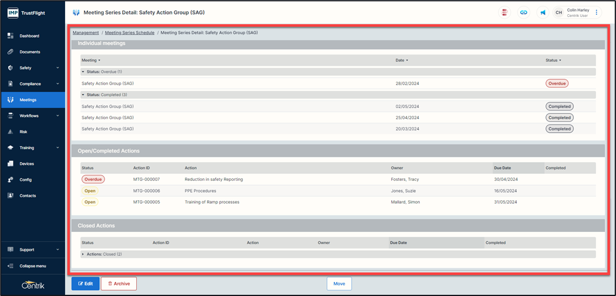Open the PPE Procedures action row

click(200, 191)
